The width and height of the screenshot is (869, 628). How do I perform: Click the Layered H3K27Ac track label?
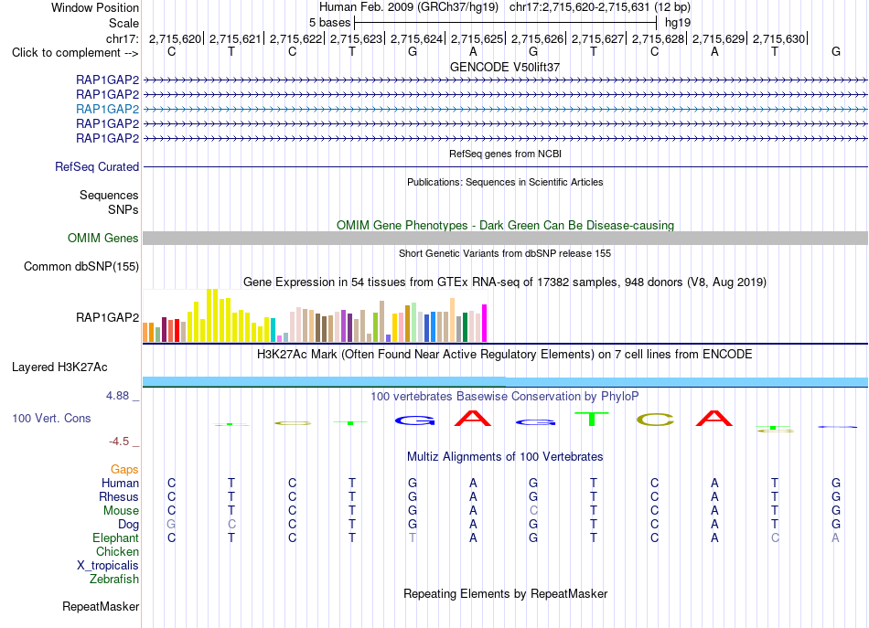pyautogui.click(x=59, y=367)
